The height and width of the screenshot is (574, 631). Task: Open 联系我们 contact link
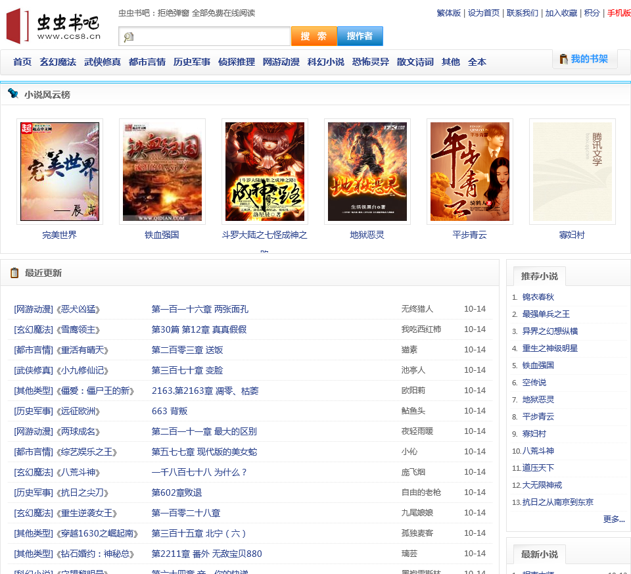coord(523,13)
